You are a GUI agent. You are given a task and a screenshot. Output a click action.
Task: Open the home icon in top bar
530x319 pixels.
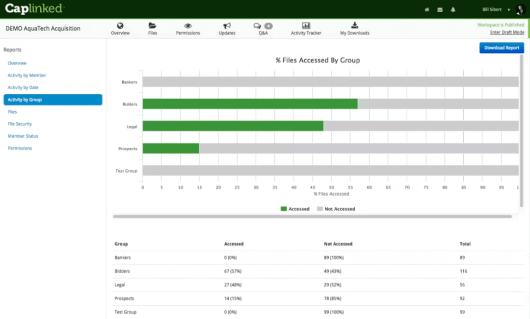426,9
